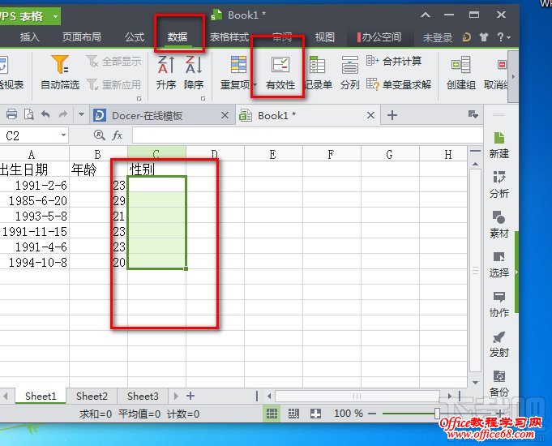Open 协作 in the side panel

point(499,304)
